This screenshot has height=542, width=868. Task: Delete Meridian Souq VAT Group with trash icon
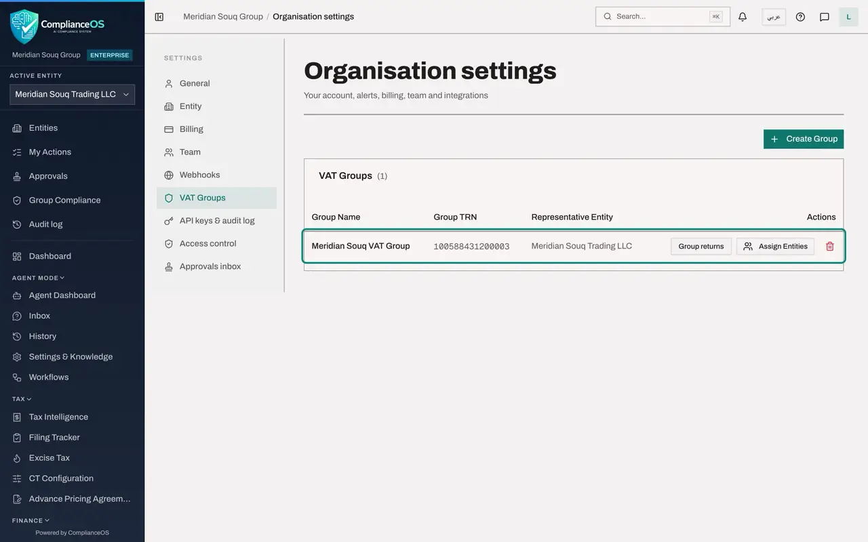(x=830, y=246)
